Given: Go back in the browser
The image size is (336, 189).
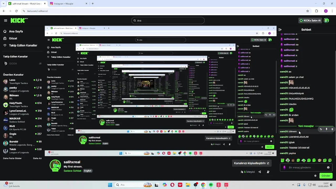Looking at the screenshot, I should [4, 11].
